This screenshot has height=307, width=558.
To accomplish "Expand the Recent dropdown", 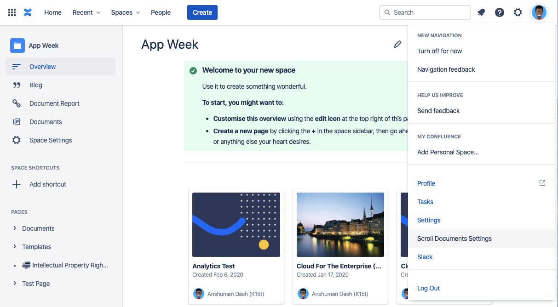I will [86, 12].
